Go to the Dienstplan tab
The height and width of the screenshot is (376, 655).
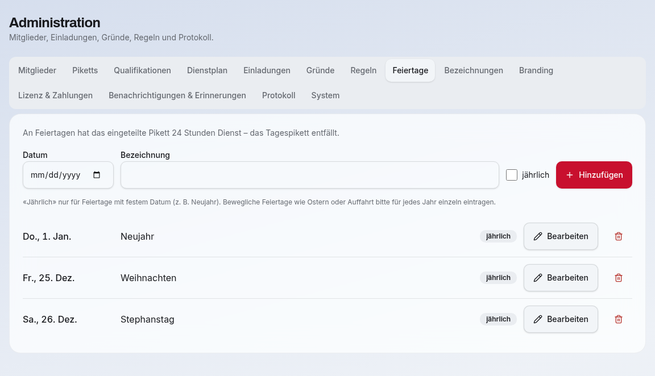[x=207, y=70]
